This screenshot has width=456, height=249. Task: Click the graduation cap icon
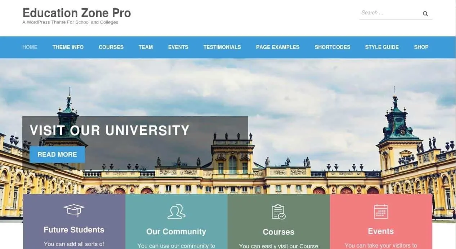[74, 210]
